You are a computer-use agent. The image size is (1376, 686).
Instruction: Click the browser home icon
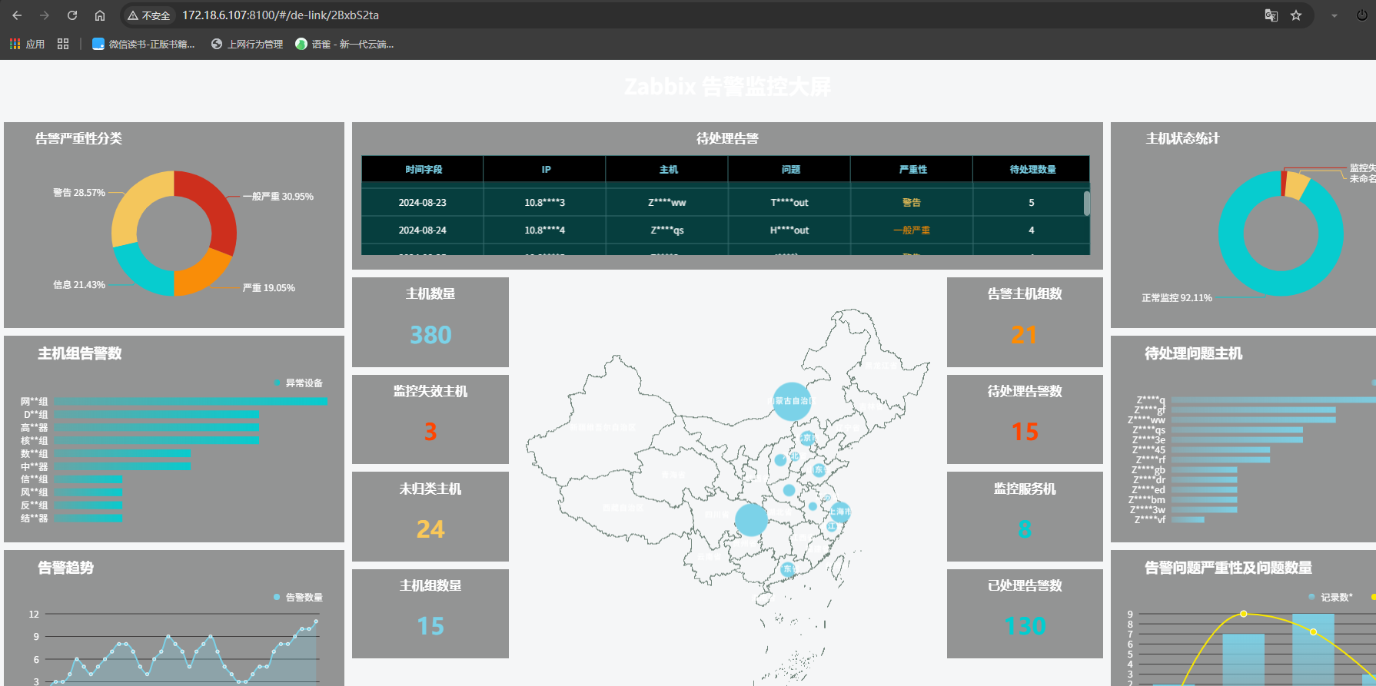pyautogui.click(x=100, y=15)
